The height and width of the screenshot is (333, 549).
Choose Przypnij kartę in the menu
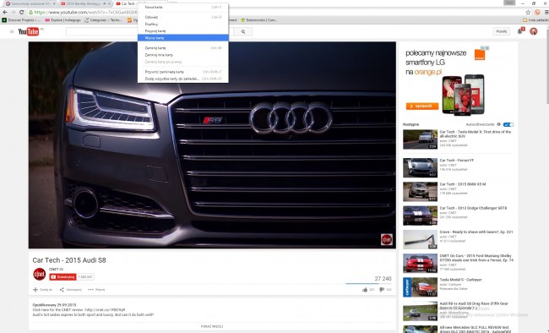tap(183, 30)
